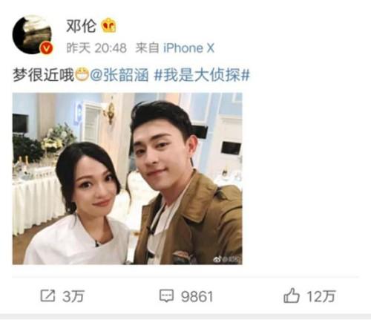
Task: Open the iPhone X source link
Action: 188,48
